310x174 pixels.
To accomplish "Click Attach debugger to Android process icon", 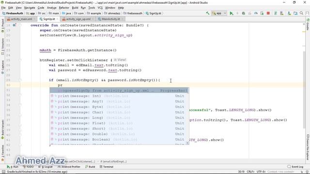I will (x=262, y=13).
